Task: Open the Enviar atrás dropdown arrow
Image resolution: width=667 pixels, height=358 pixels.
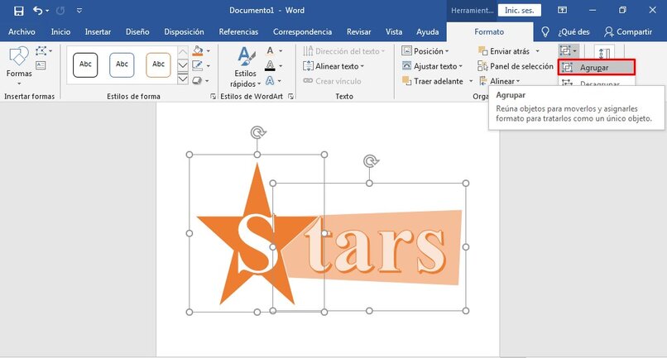Action: click(x=537, y=51)
